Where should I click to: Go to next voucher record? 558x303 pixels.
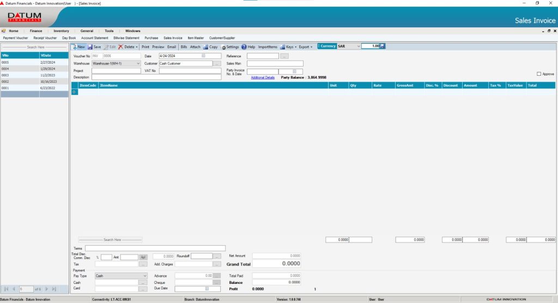46,289
